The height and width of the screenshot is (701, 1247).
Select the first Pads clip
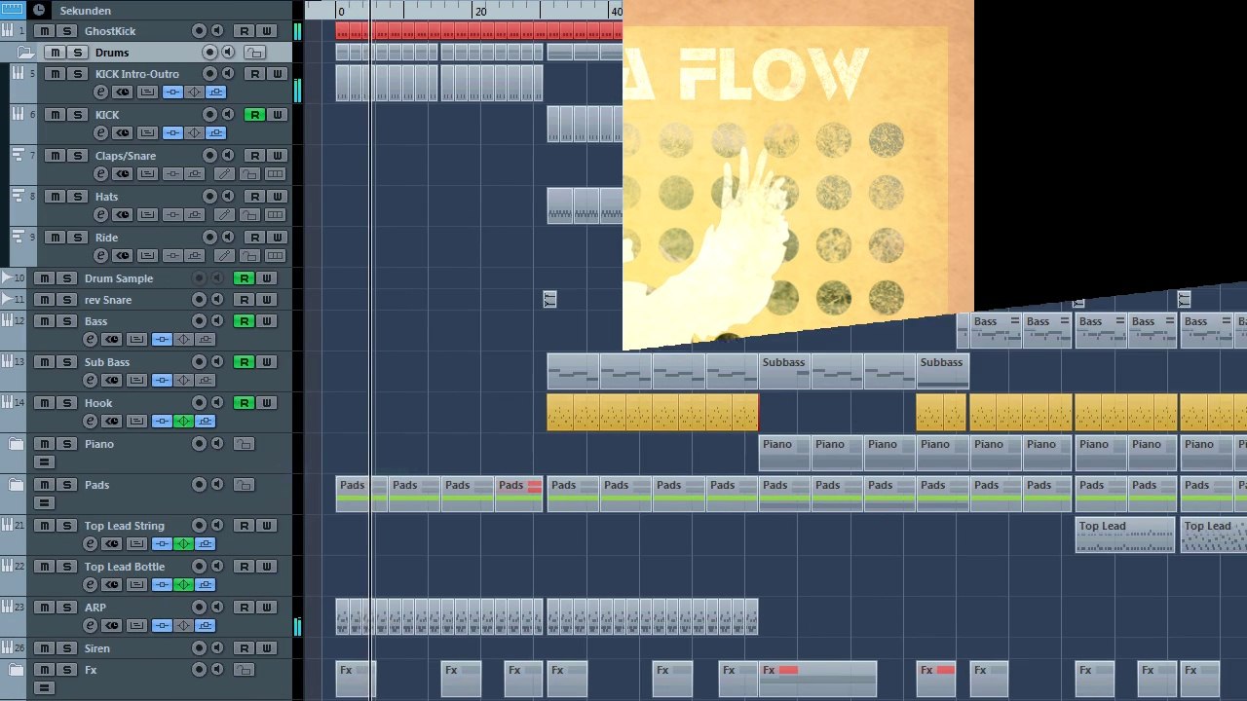361,495
